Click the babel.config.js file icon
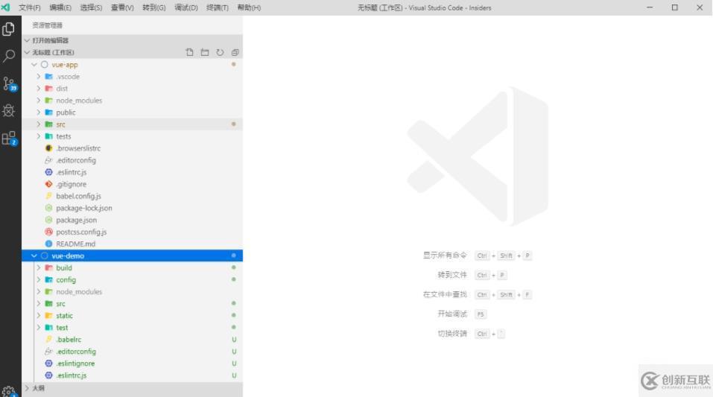This screenshot has height=397, width=713. [x=48, y=196]
